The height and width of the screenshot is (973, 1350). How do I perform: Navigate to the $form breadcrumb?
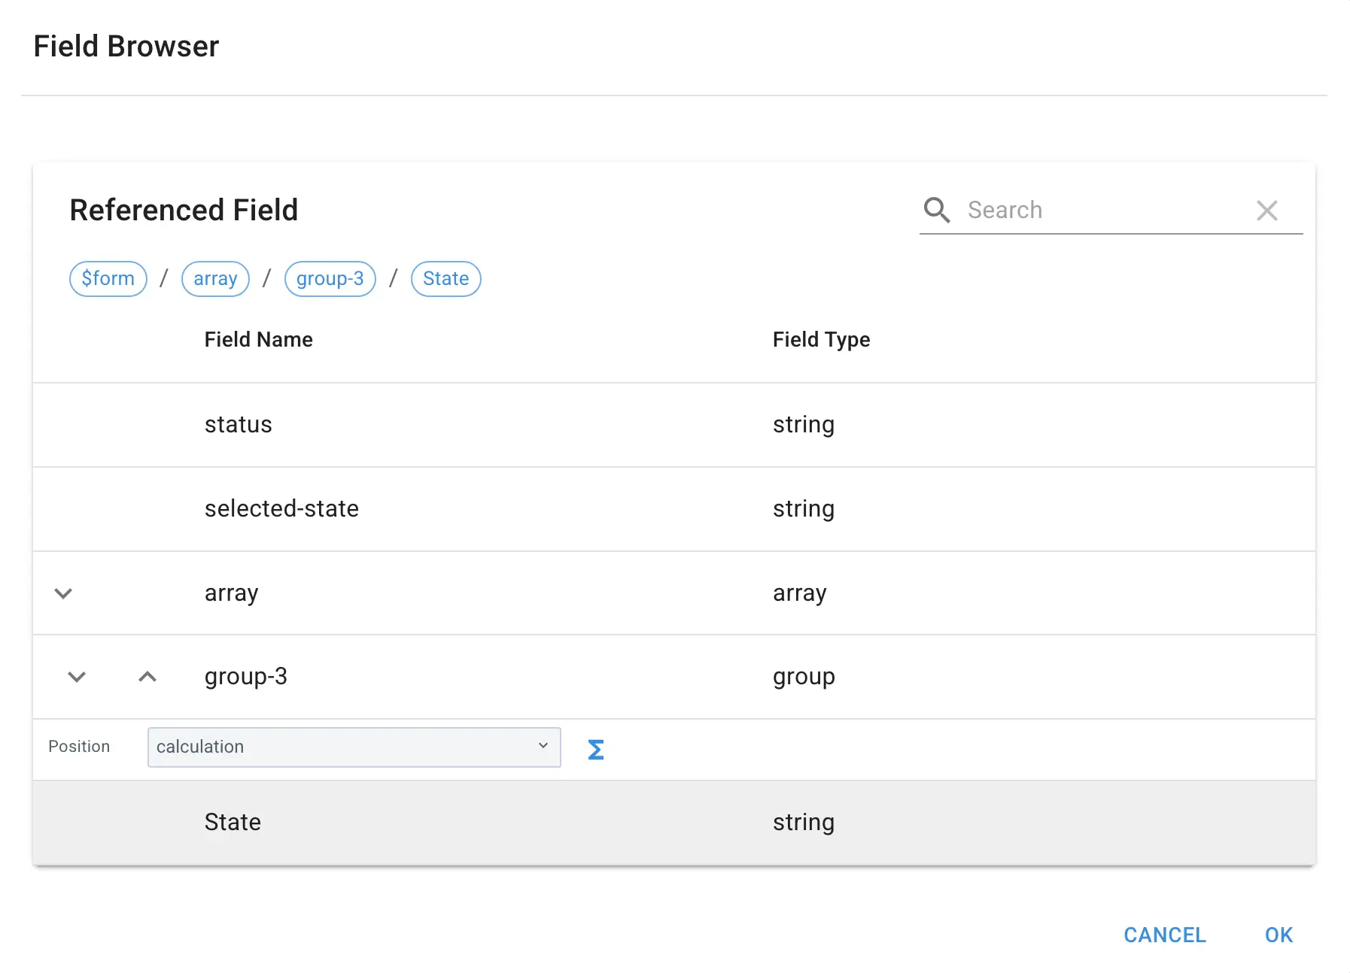click(108, 279)
